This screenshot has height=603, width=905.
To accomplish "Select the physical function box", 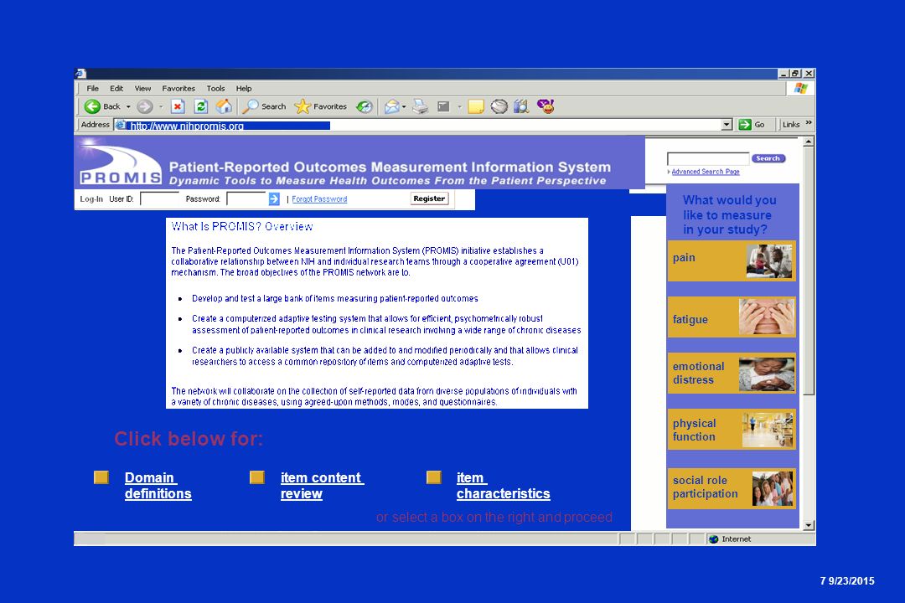I will [x=732, y=430].
